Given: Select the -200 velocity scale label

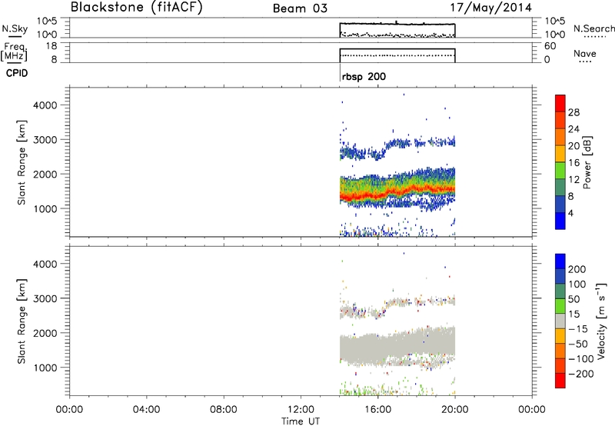Looking at the screenshot, I should (x=581, y=374).
